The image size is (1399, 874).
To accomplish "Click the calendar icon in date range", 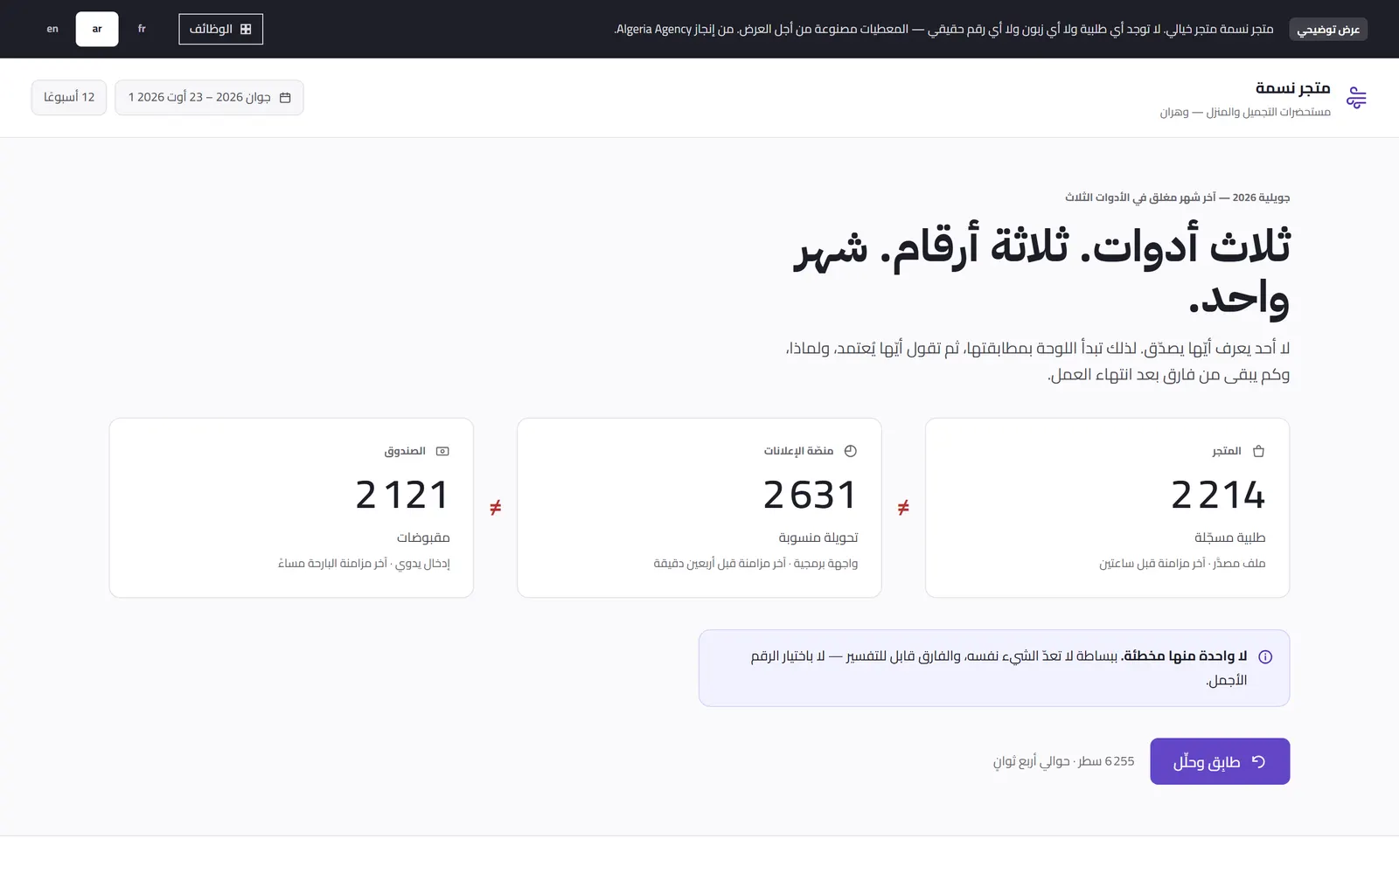I will tap(285, 97).
